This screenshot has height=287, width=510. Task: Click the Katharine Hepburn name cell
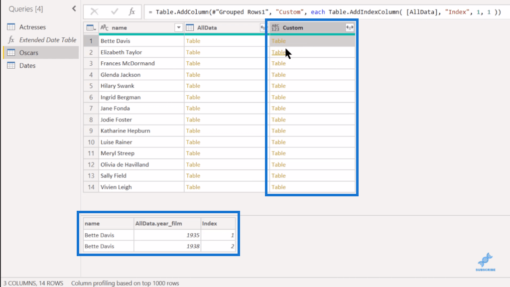pyautogui.click(x=141, y=131)
